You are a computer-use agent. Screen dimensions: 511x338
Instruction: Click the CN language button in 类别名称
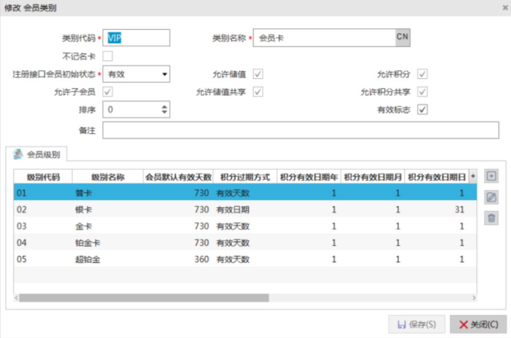[403, 38]
